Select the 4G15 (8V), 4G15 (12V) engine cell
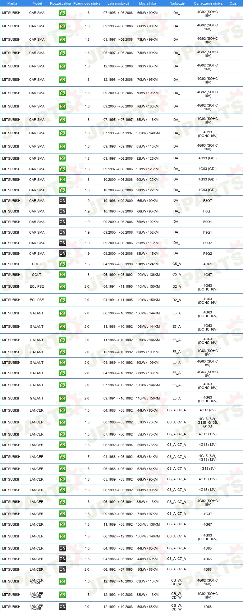This screenshot has height=612, width=243. coord(208,457)
